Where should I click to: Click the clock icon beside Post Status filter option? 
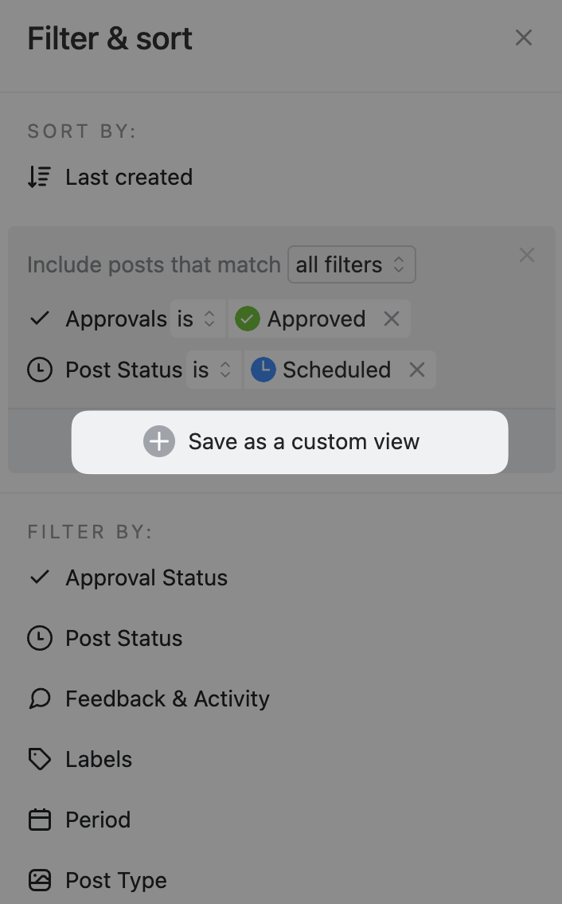pyautogui.click(x=39, y=638)
